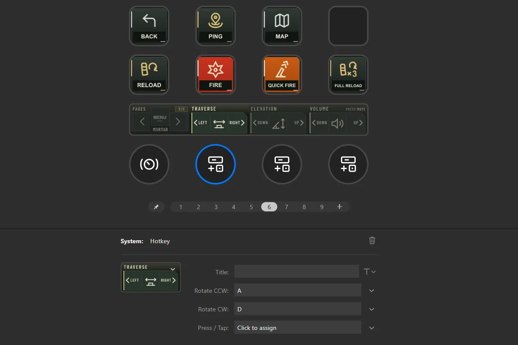Screen dimensions: 518x345
Task: Click the System: label text
Action: coord(132,241)
